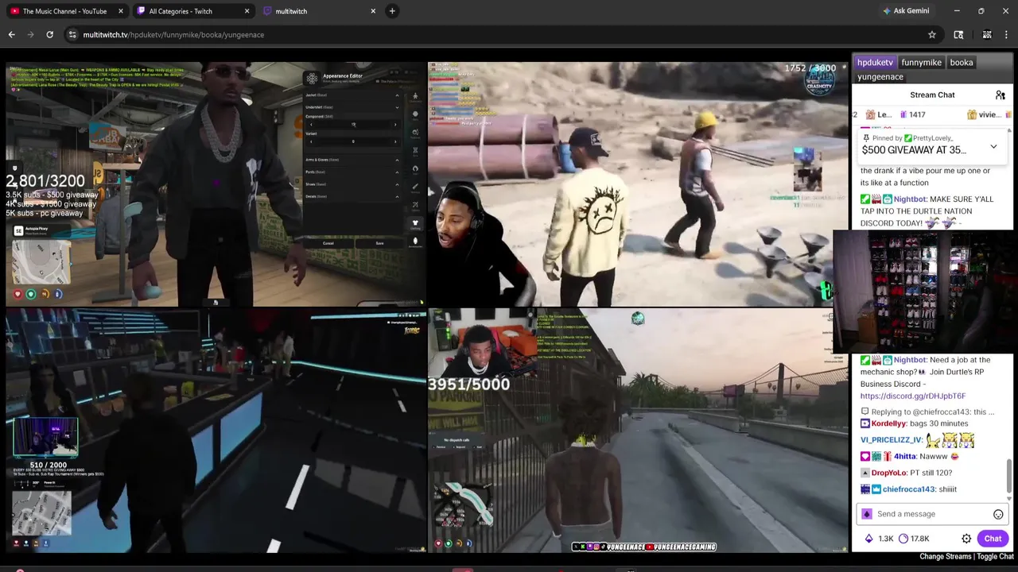Open Ask Gemini in the browser

click(905, 11)
